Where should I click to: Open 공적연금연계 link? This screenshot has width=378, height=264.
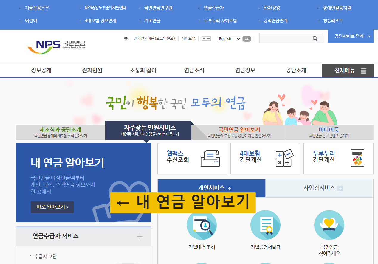tap(275, 21)
